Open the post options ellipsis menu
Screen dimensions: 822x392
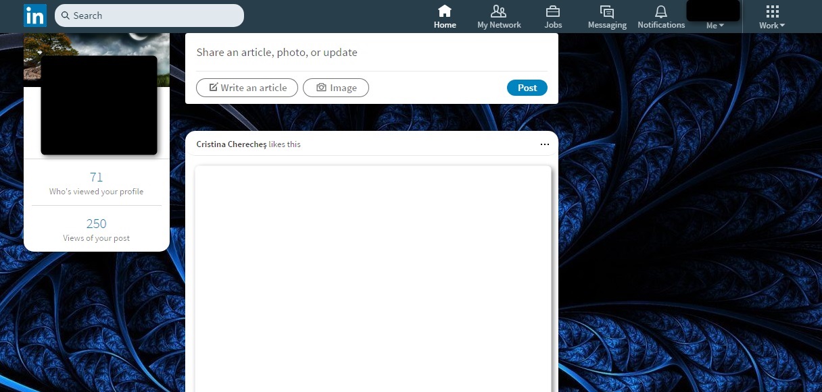(x=545, y=144)
